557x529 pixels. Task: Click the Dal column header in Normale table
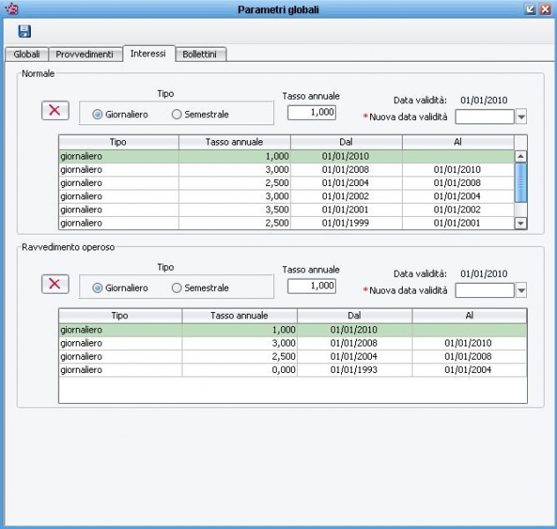pos(345,142)
